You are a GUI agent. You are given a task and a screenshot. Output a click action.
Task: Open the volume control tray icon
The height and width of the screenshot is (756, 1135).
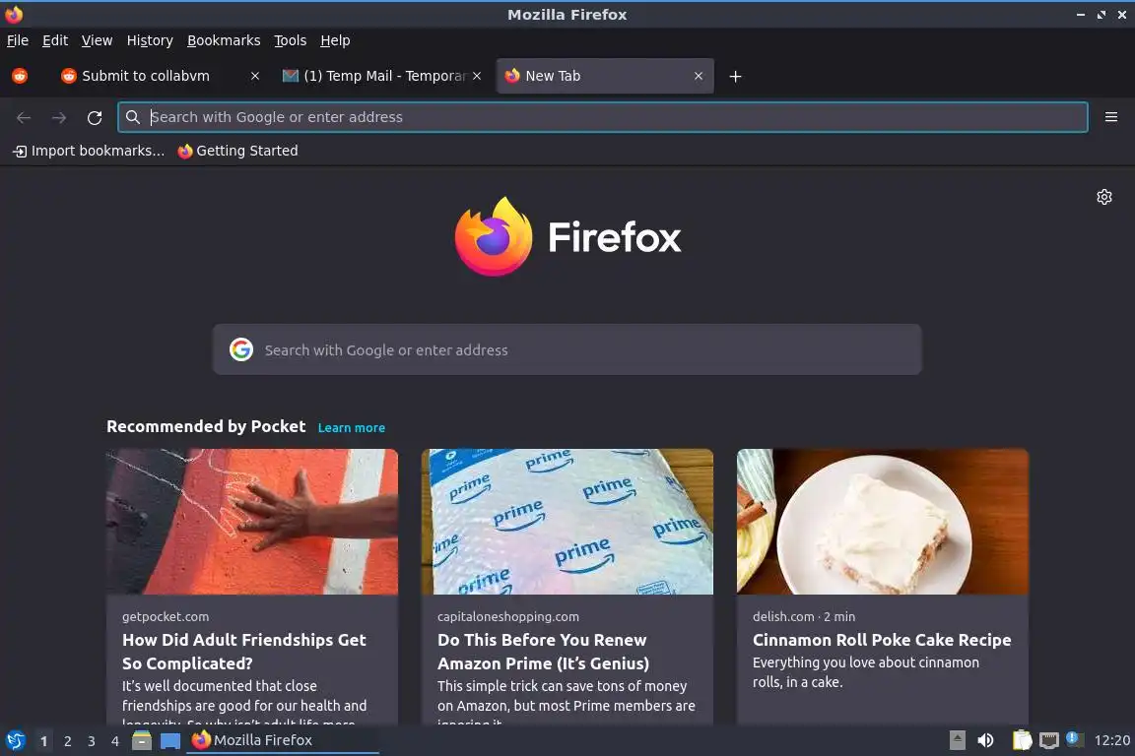[985, 740]
